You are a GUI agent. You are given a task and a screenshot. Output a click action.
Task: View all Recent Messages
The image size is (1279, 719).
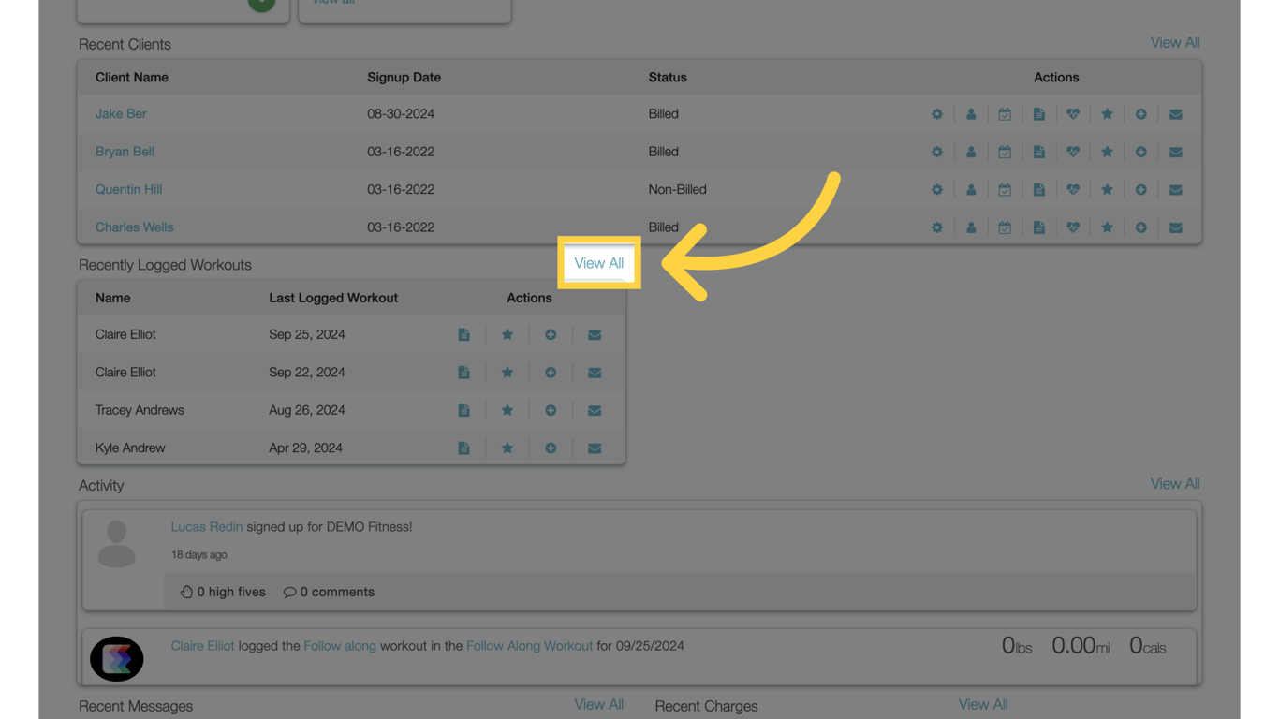[x=599, y=704]
